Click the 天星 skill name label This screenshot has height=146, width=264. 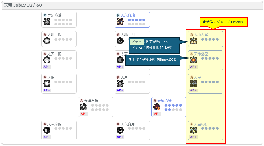tap(197, 77)
